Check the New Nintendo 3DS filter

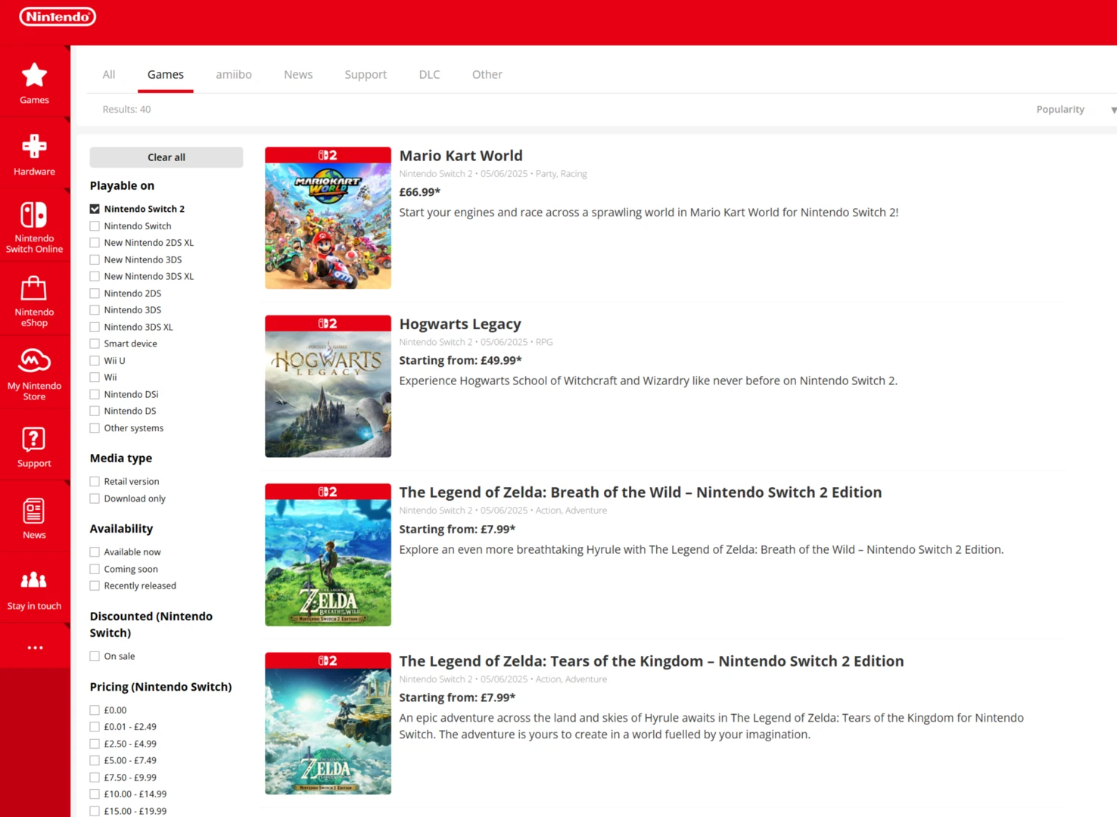pyautogui.click(x=95, y=259)
